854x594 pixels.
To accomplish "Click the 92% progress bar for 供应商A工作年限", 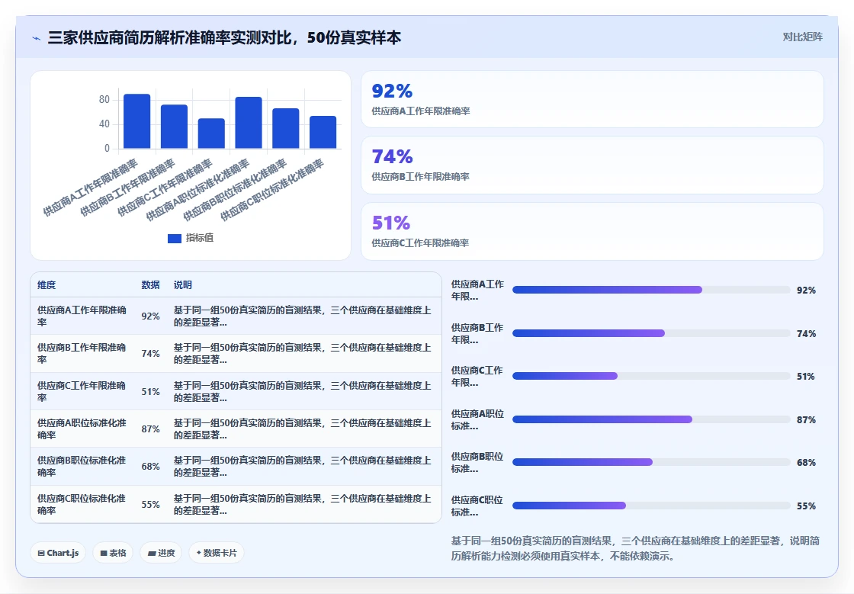I will coord(651,291).
